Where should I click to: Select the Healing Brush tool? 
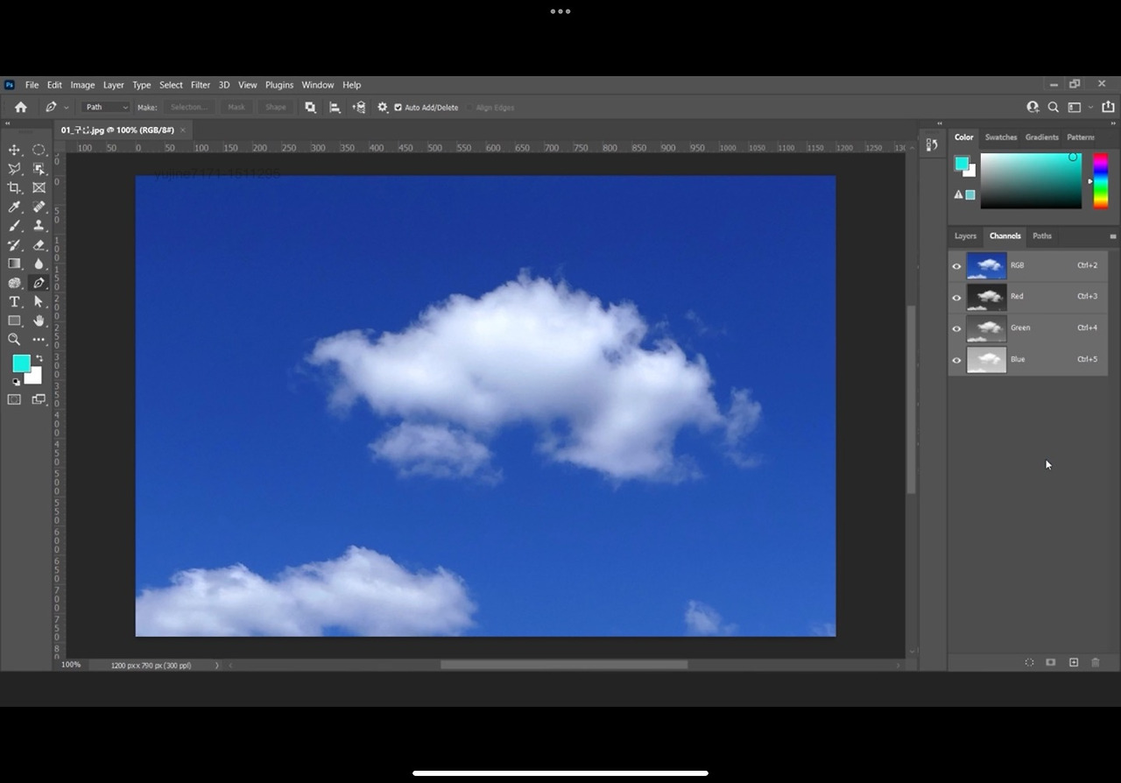pos(39,207)
